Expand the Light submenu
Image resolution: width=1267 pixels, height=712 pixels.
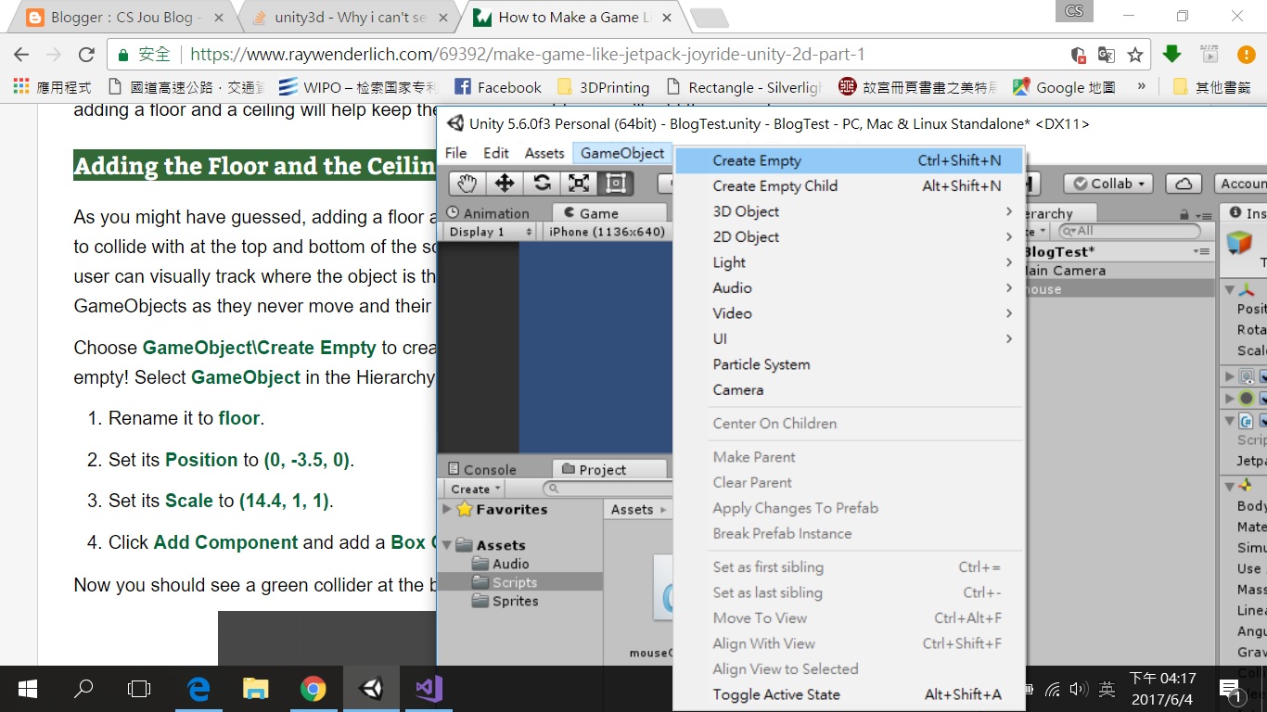(x=849, y=262)
